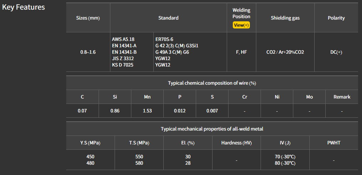This screenshot has height=175, width=362.
Task: Select the Y.S (MPa) column header
Action: click(90, 143)
